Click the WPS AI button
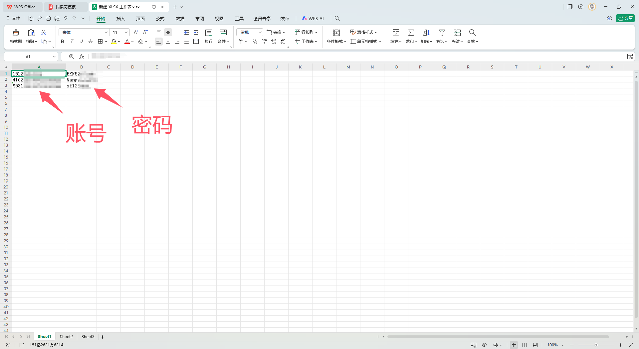This screenshot has width=639, height=349. coord(313,19)
